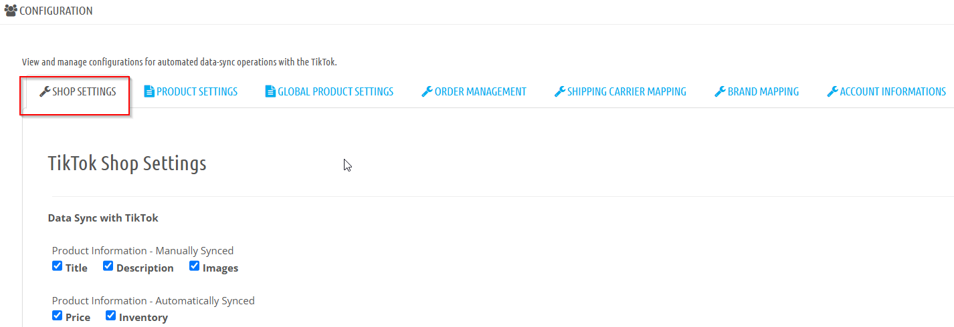Screen dimensions: 954x327
Task: Click the wrench icon beside Brand Mapping
Action: tap(720, 91)
